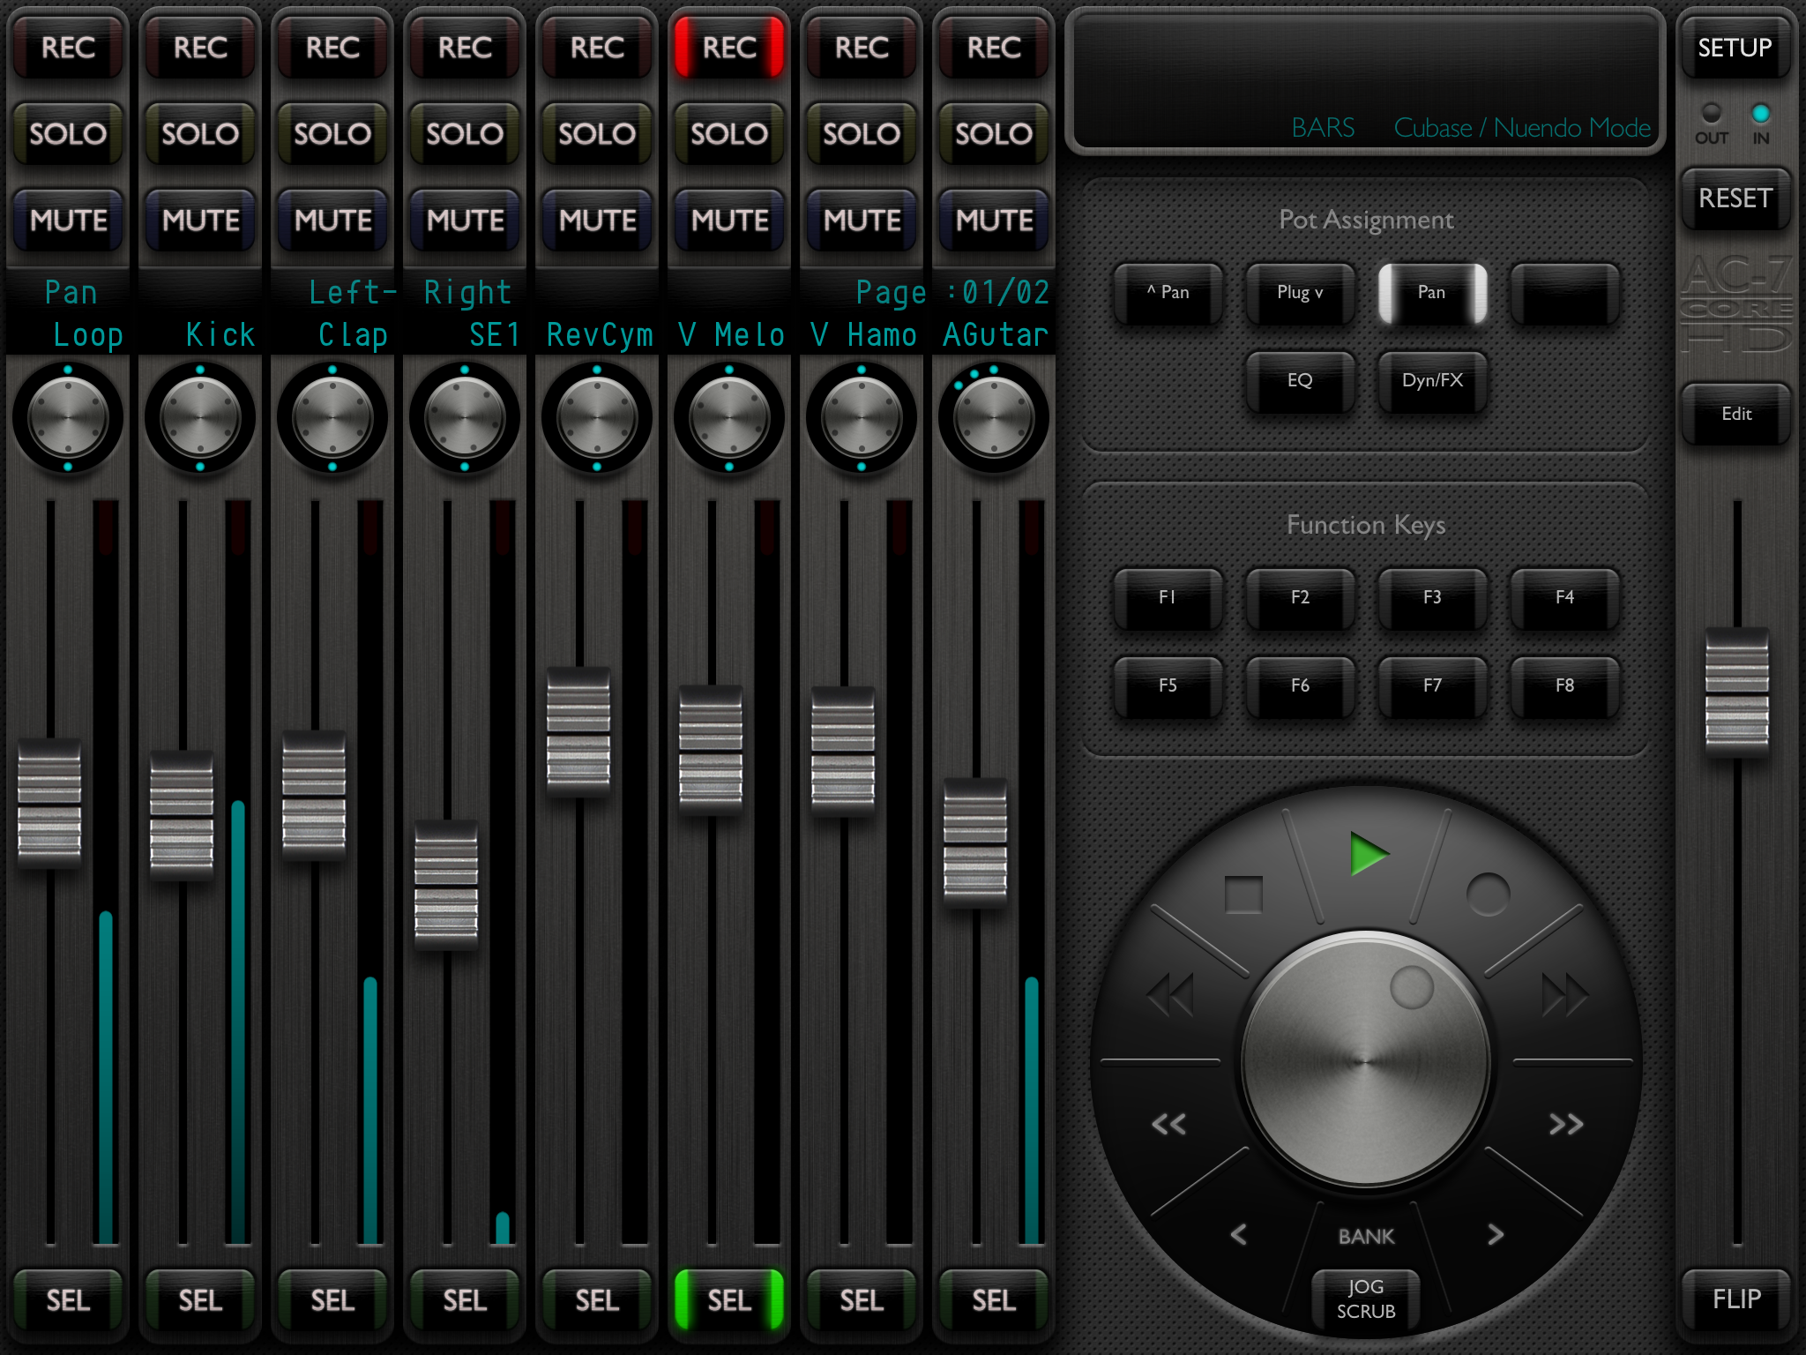Click the << channel-shift arrows

(1169, 1124)
